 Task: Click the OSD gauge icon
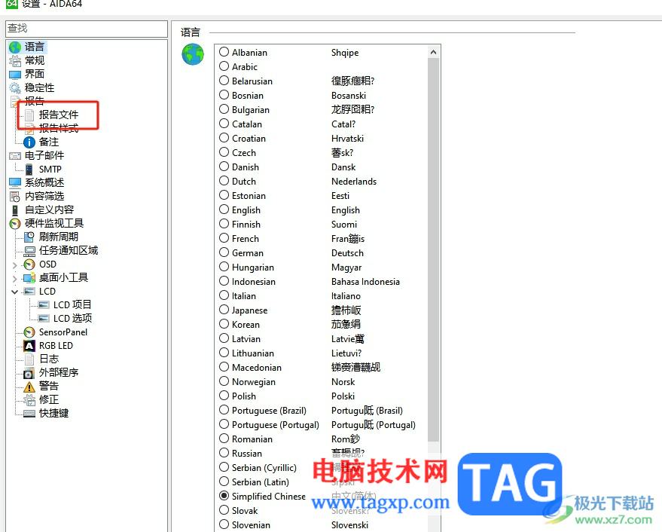(29, 264)
